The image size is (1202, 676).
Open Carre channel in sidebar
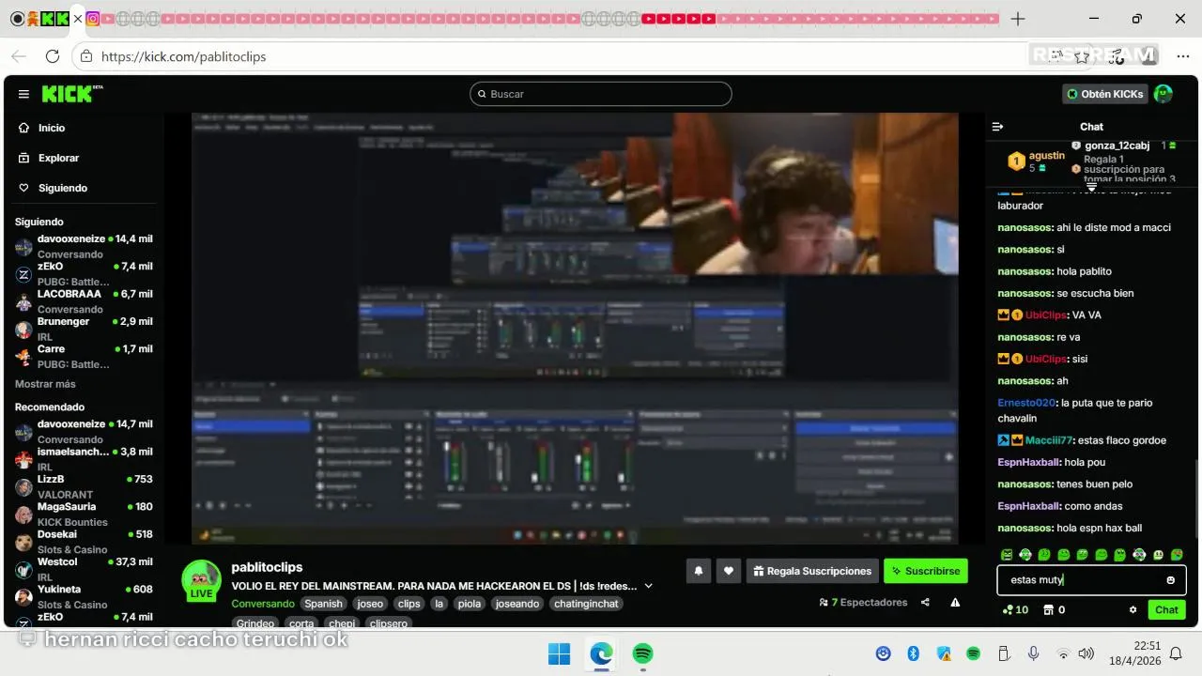click(x=83, y=356)
